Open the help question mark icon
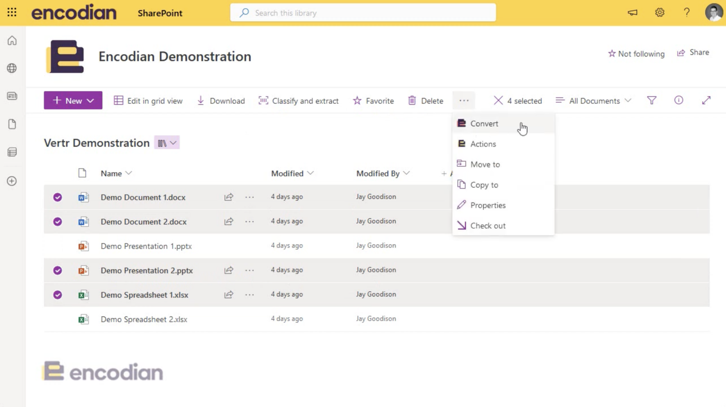 [x=687, y=13]
